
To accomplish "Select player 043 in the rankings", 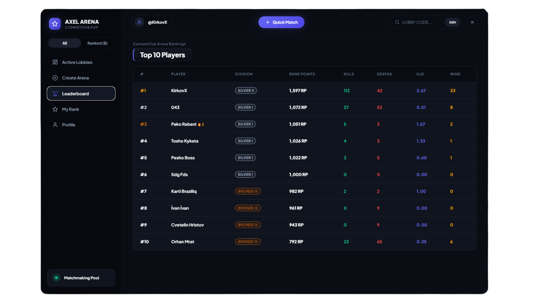I will [175, 107].
